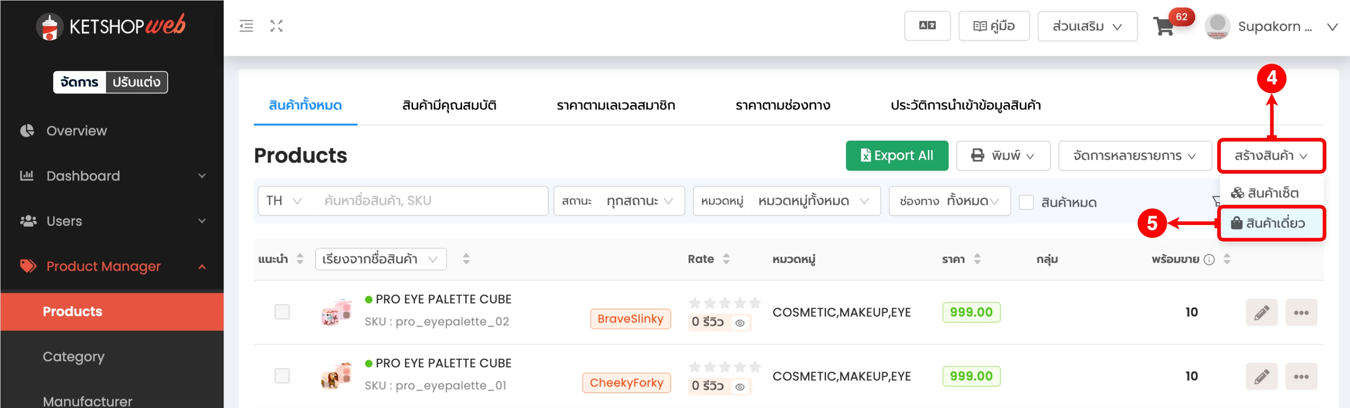The width and height of the screenshot is (1350, 408).
Task: Sort by Rate column arrows
Action: point(726,259)
